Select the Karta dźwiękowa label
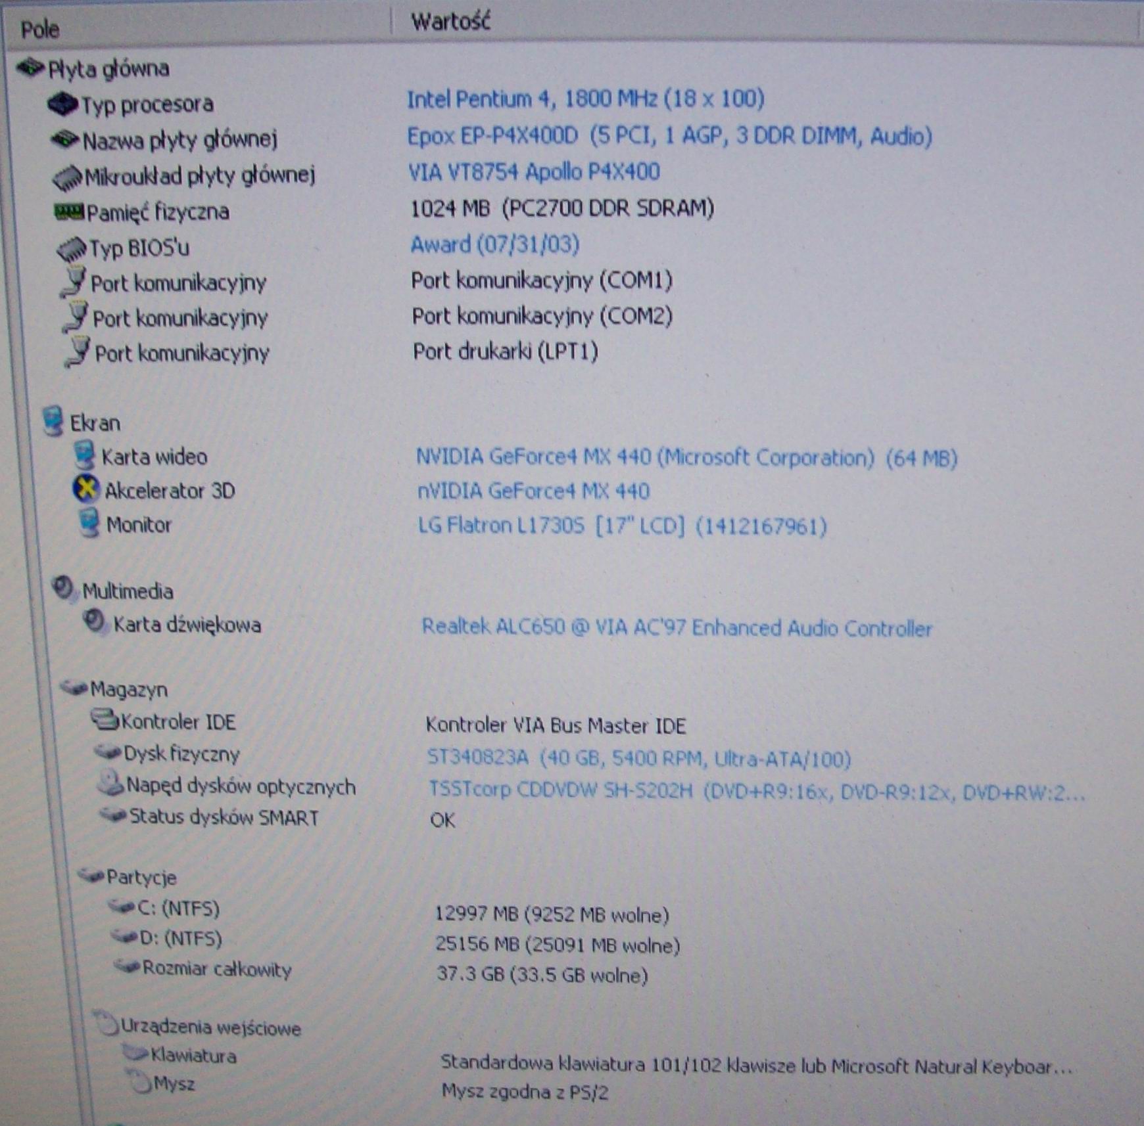The image size is (1144, 1126). click(187, 624)
